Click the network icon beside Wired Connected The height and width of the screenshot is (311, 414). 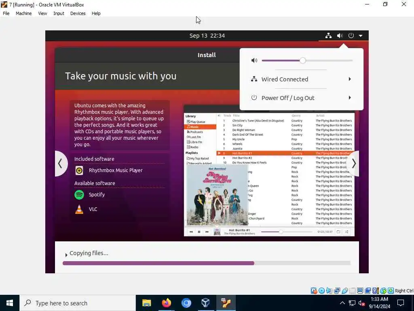click(x=254, y=79)
